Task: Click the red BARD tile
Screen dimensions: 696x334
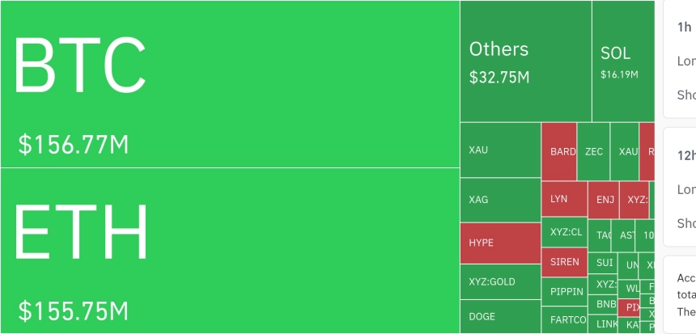Action: tap(559, 151)
